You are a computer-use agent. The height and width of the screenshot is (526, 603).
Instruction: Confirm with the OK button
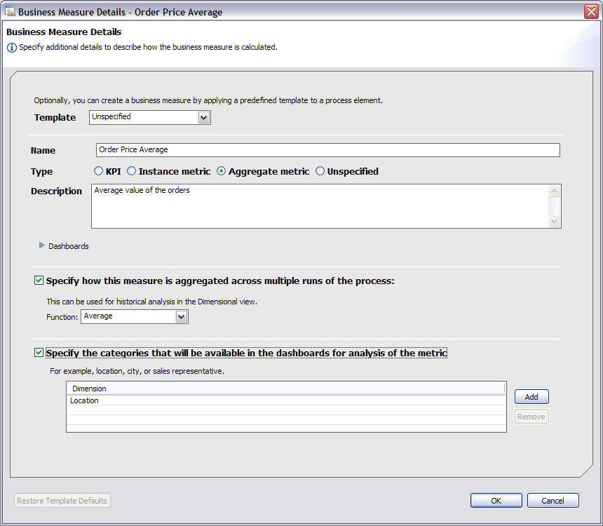pos(496,501)
